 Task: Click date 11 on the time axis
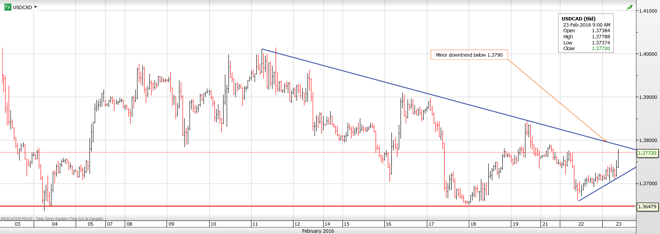255,224
